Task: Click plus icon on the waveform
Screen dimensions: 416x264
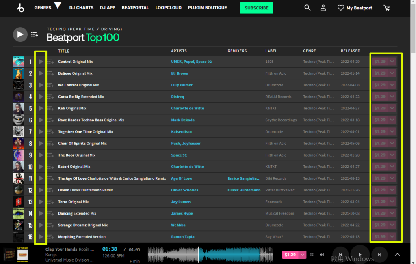Action: 270,249
